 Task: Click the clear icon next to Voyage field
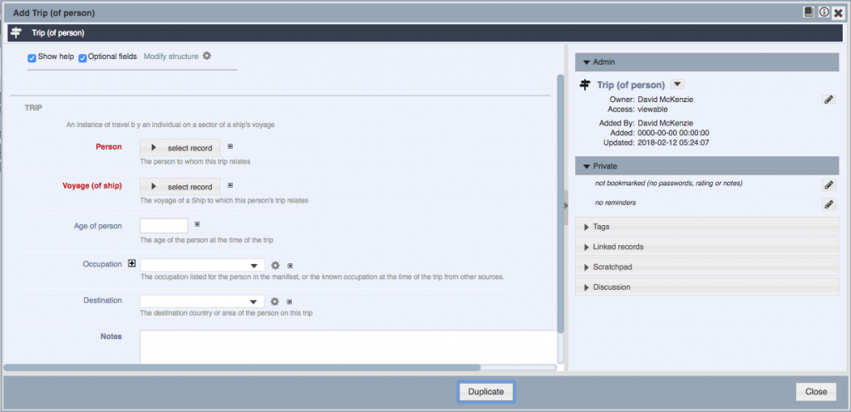point(230,185)
